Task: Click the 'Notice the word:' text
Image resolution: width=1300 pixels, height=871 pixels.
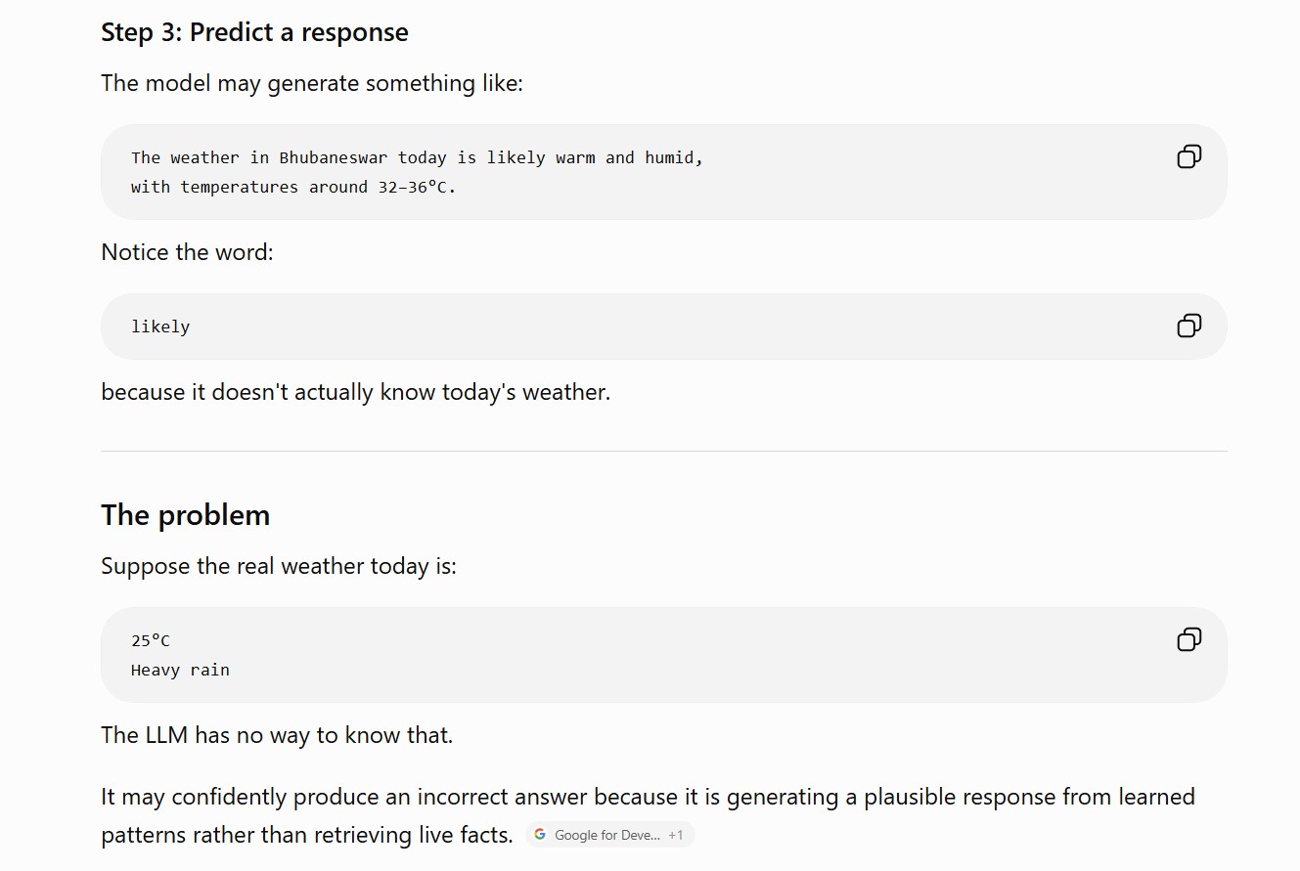Action: tap(187, 252)
